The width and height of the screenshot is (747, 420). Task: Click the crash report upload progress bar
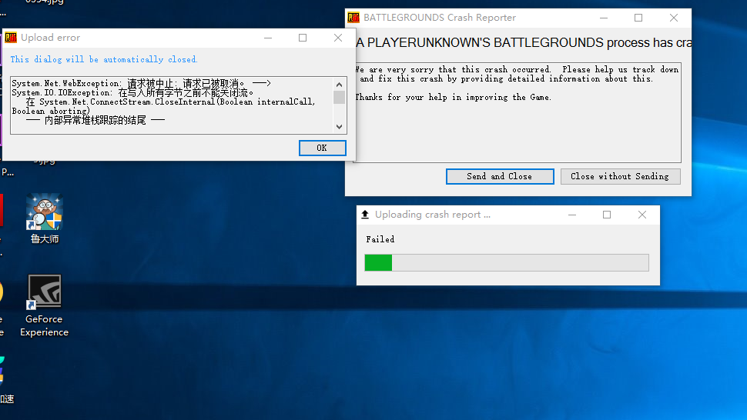(507, 262)
